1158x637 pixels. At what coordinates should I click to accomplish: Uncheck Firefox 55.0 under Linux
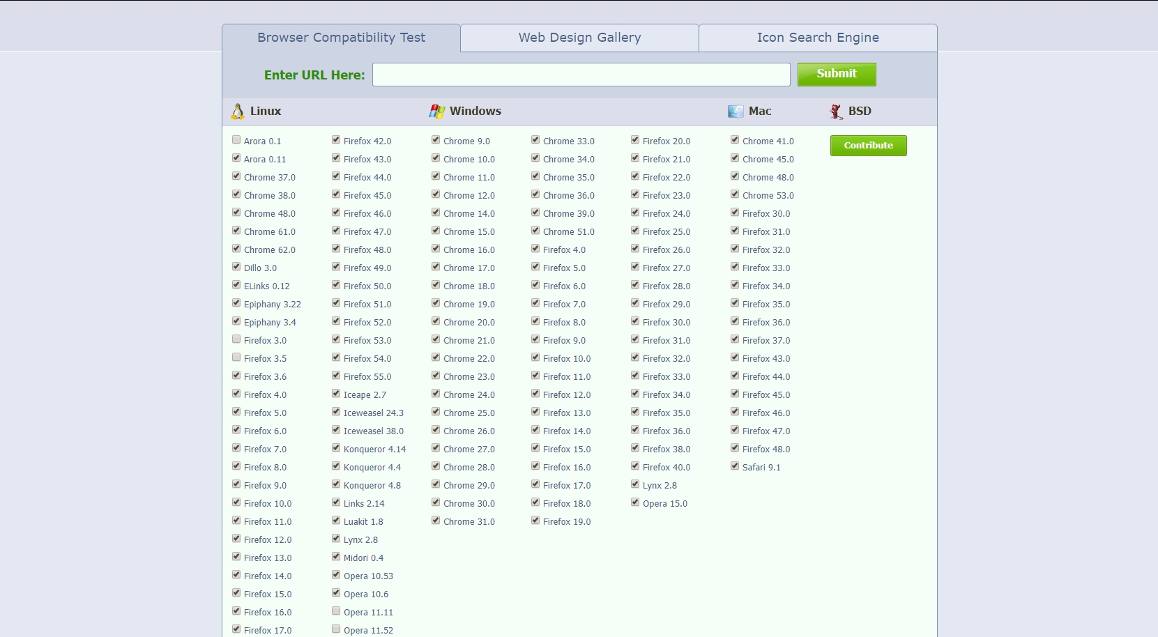pos(336,376)
